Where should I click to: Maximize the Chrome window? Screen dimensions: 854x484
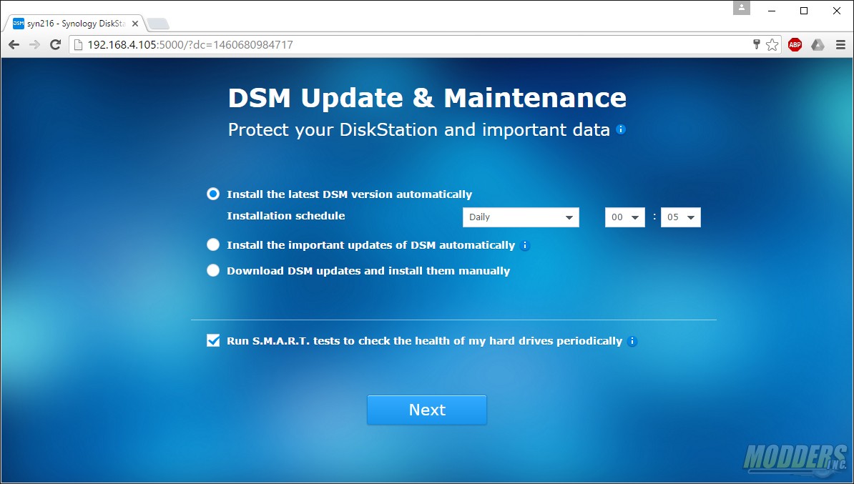coord(804,10)
